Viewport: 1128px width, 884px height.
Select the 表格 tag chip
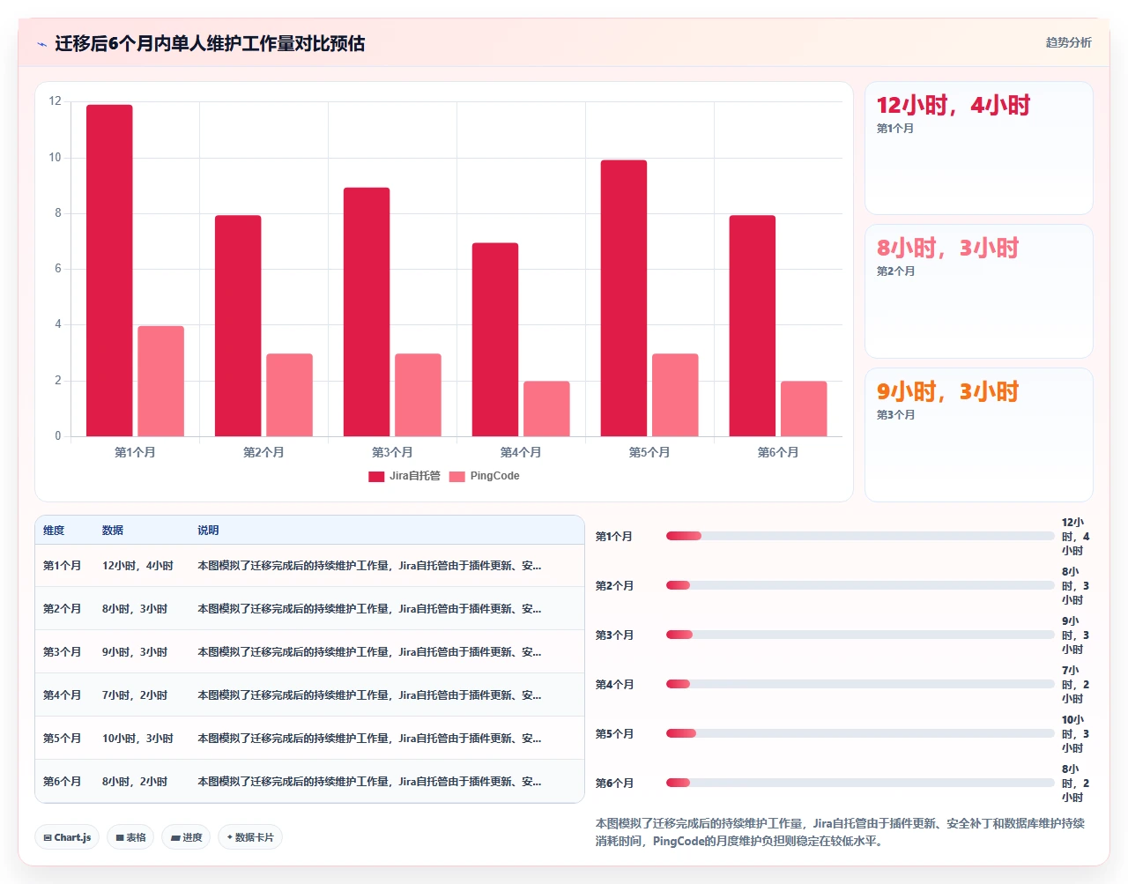click(130, 837)
